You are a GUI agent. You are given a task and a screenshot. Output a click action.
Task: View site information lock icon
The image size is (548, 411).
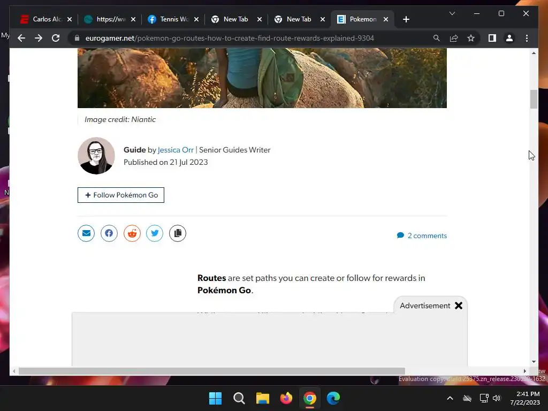tap(77, 38)
